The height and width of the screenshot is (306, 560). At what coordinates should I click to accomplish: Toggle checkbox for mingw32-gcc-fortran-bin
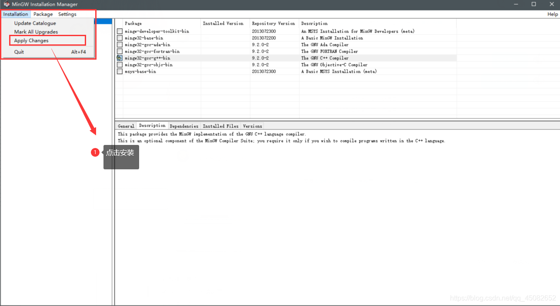[120, 51]
